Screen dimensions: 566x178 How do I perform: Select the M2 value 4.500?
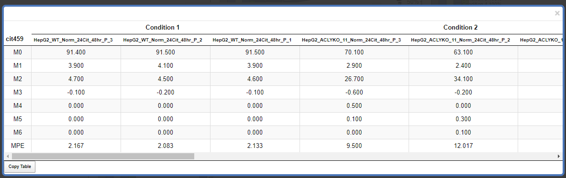coord(166,79)
